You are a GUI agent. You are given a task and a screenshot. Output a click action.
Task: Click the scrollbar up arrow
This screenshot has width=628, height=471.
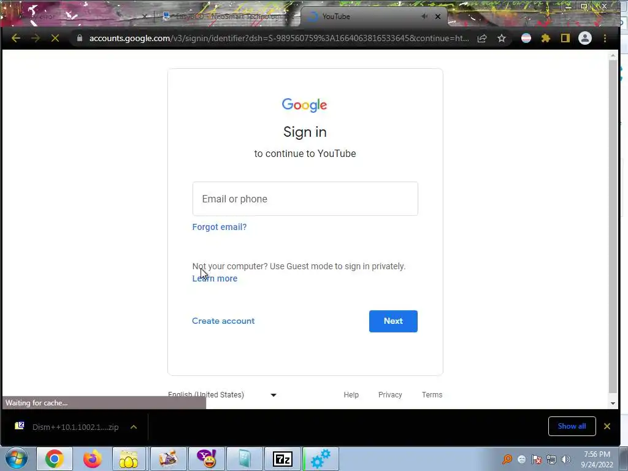point(613,56)
